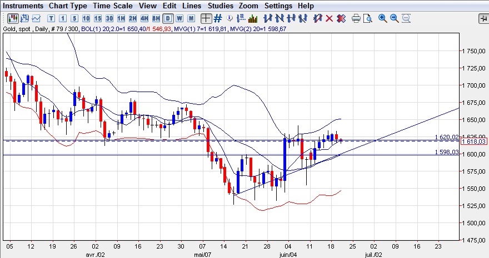The image size is (489, 258).
Task: Toggle the grid display button
Action: coord(219,18)
